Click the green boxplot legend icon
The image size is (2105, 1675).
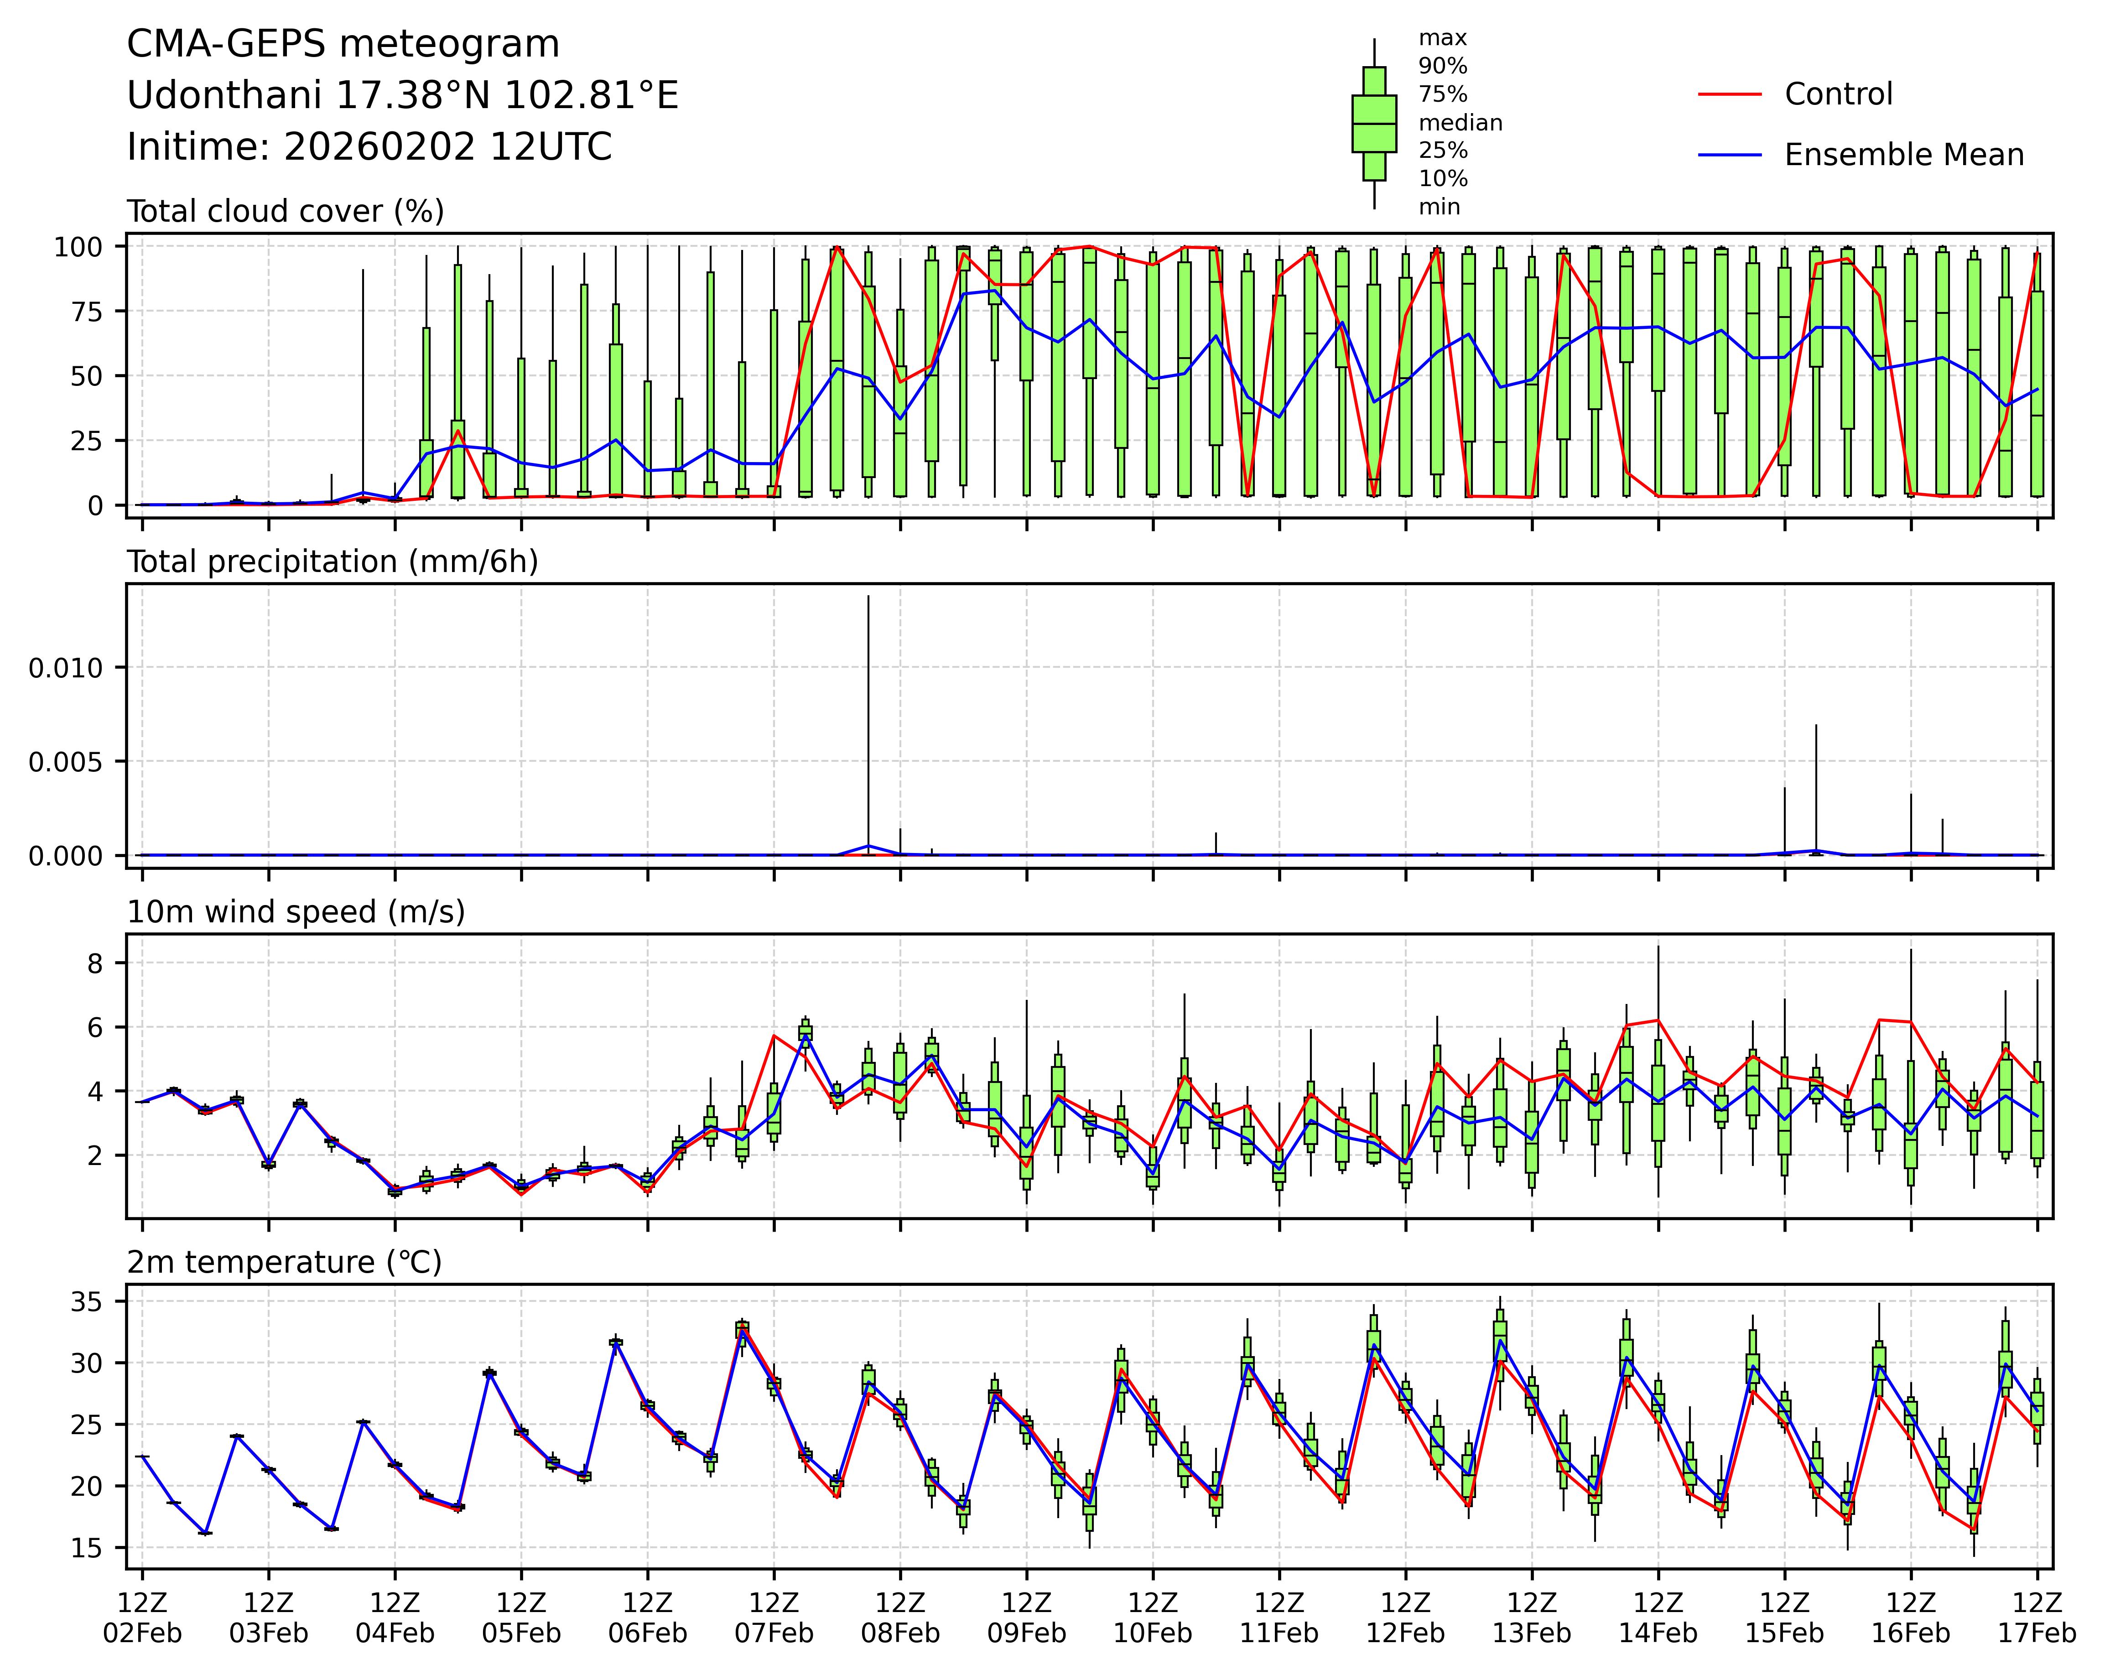coord(1374,124)
